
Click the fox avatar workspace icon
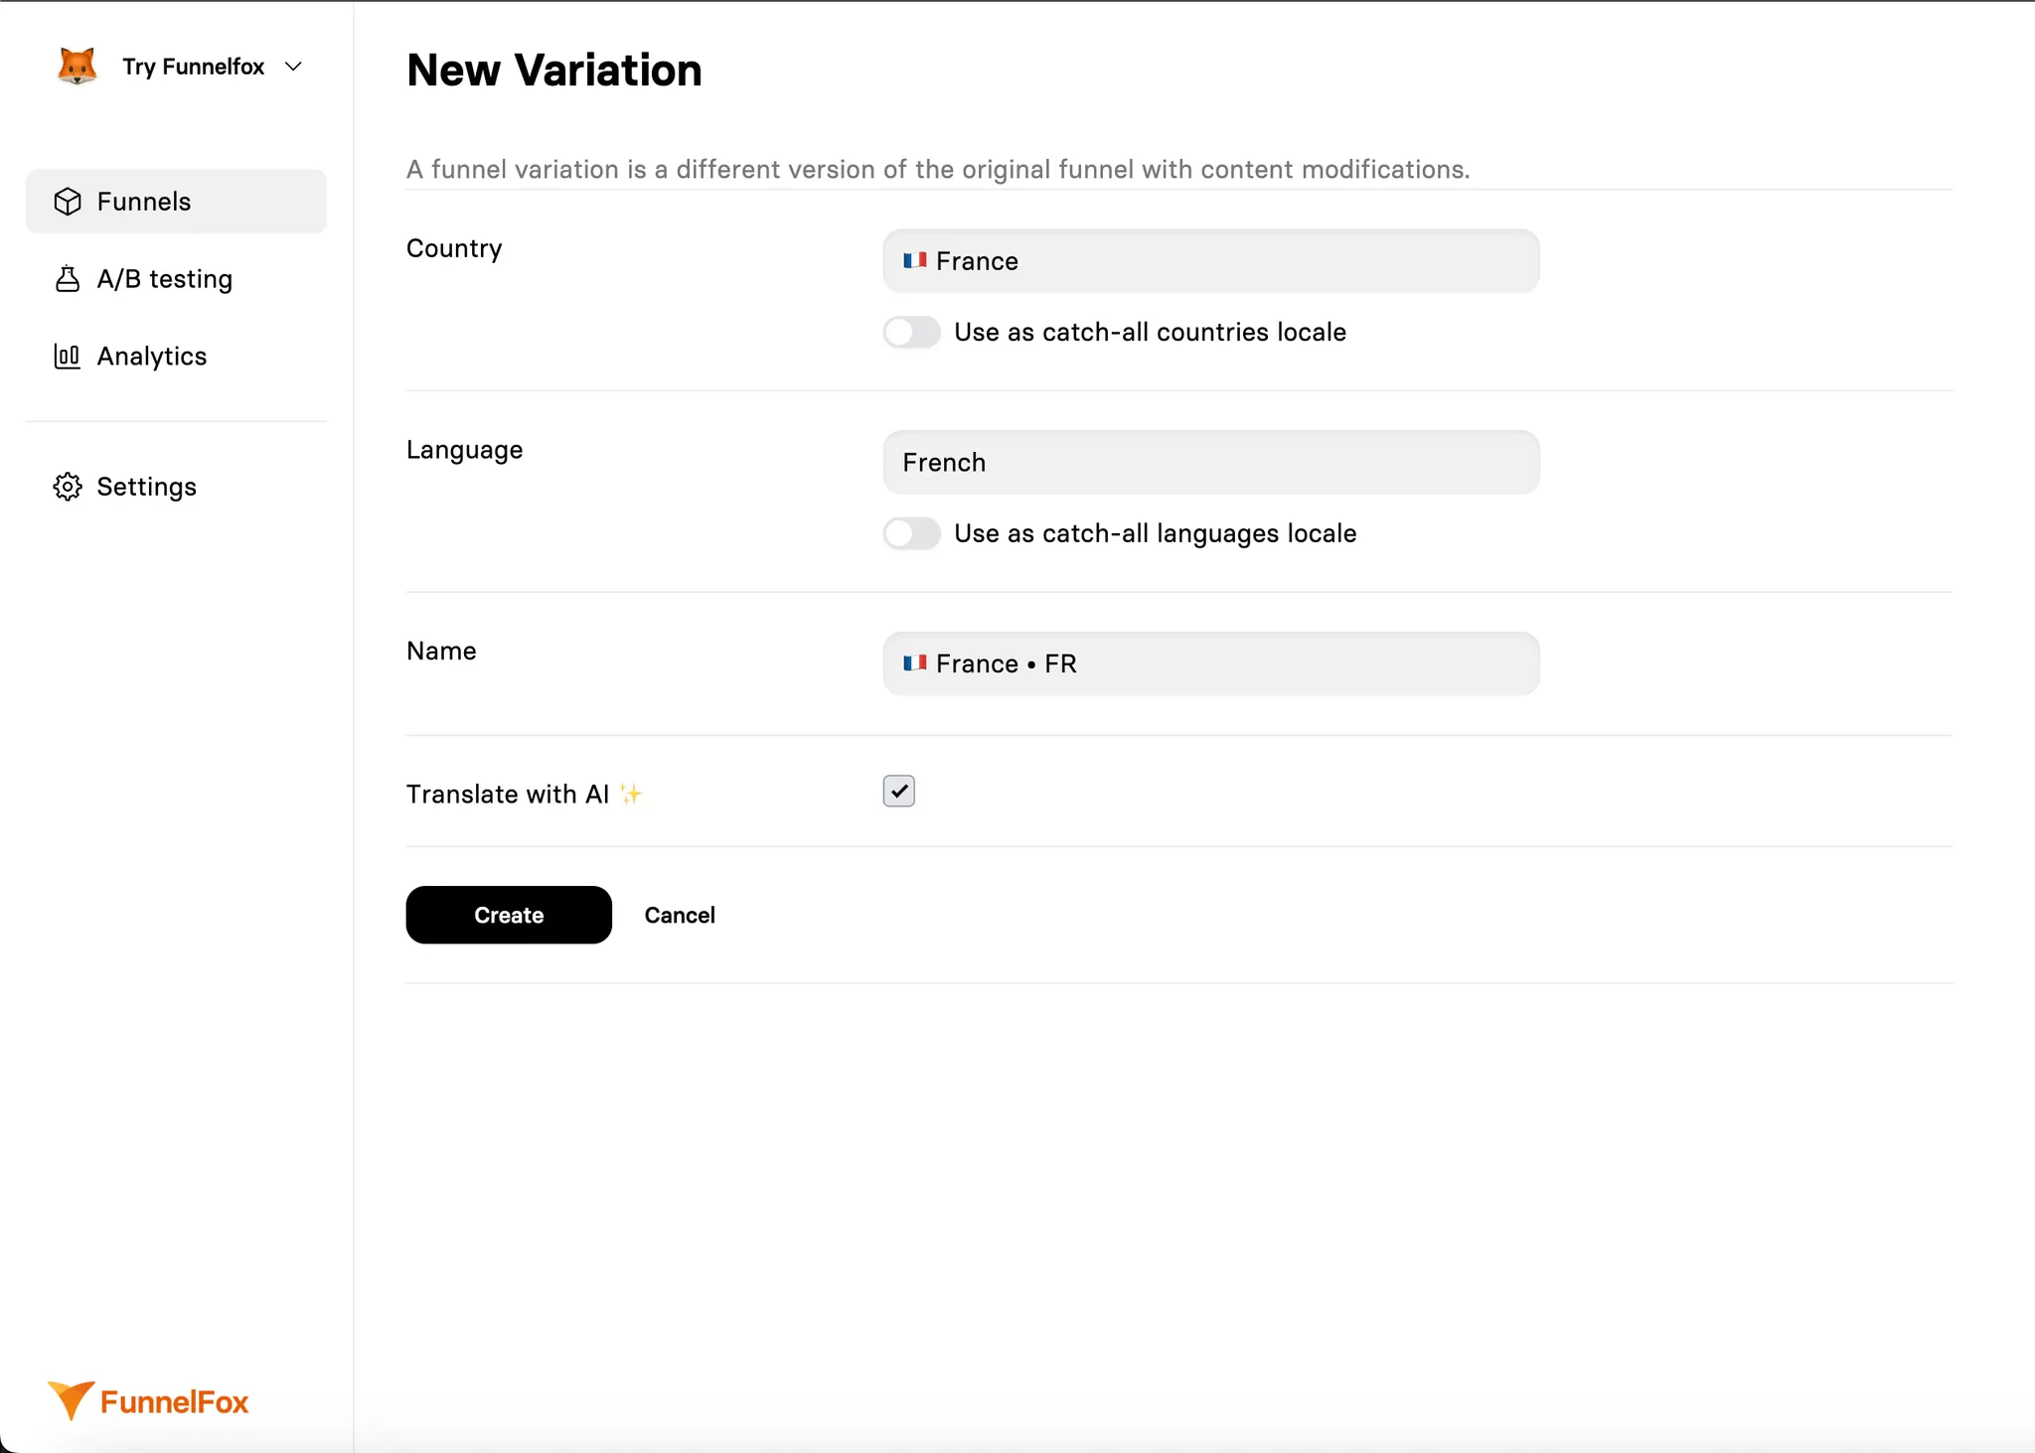pyautogui.click(x=77, y=67)
